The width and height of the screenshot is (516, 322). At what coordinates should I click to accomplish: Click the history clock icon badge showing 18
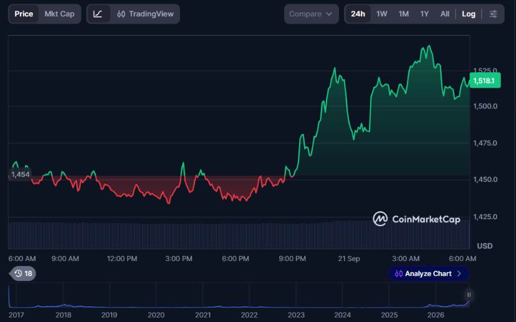pyautogui.click(x=22, y=273)
